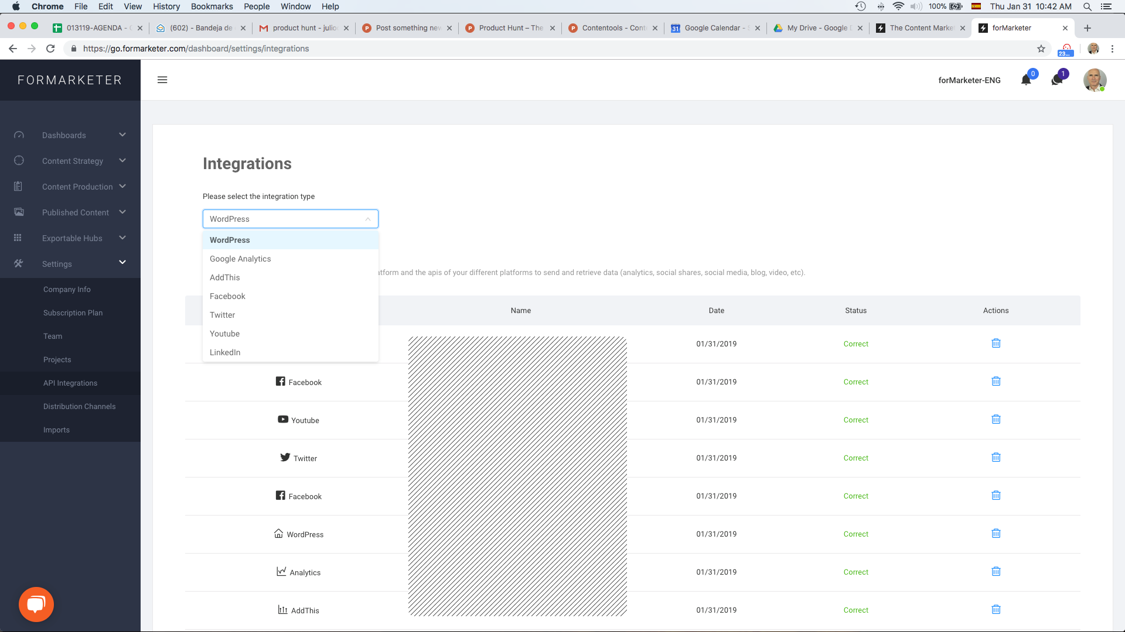Open the chat messages bubble icon
Screen dimensions: 1125x632
tap(1057, 80)
